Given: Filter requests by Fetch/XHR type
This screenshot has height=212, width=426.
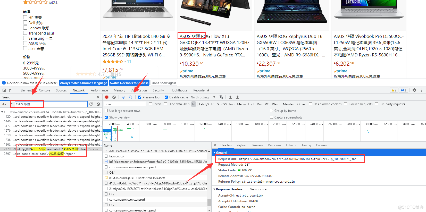Looking at the screenshot, I should pos(206,104).
